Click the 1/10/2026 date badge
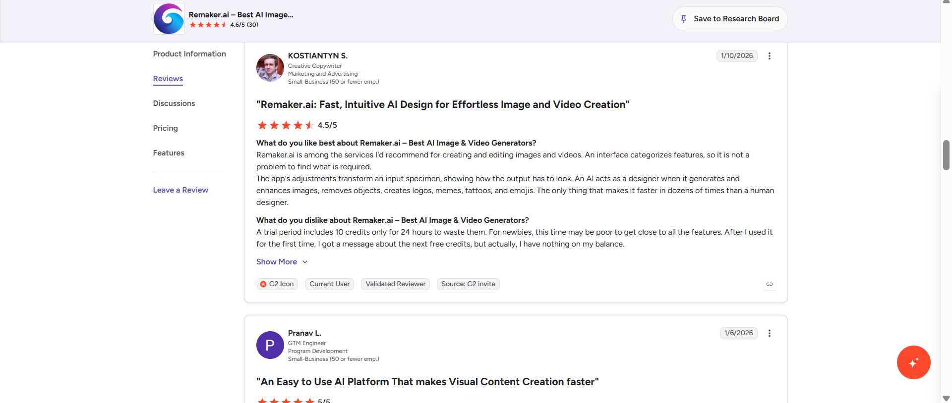The height and width of the screenshot is (403, 952). point(737,56)
